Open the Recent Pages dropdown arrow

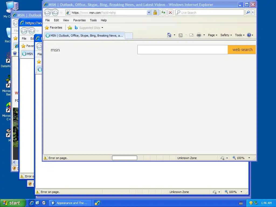point(61,13)
